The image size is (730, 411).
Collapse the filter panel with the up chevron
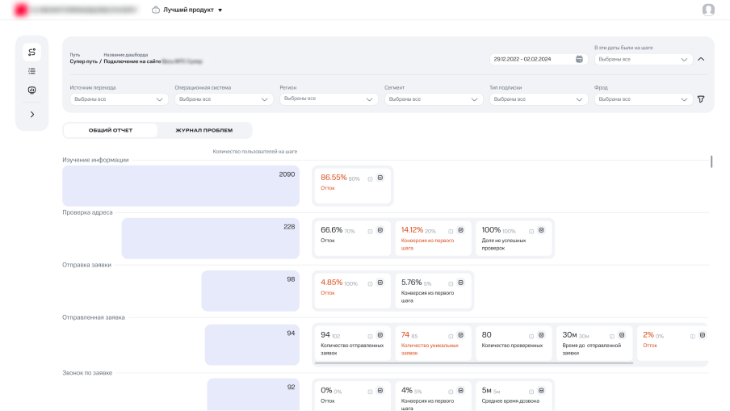[x=701, y=59]
